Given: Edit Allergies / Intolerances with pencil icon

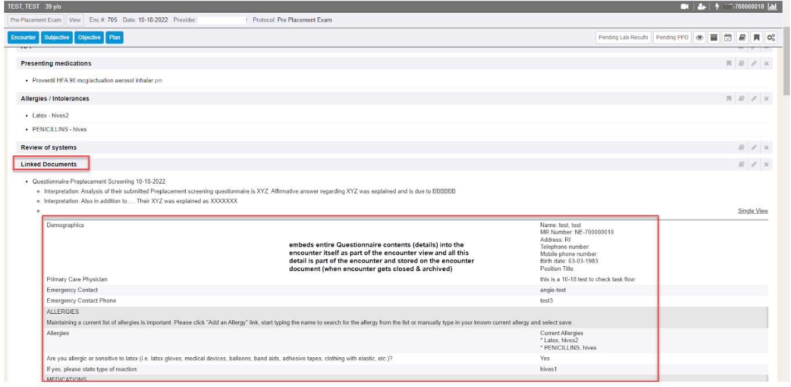Looking at the screenshot, I should tap(754, 99).
